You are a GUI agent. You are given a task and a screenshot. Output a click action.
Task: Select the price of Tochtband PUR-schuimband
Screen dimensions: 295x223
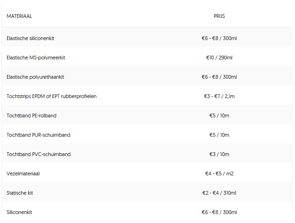pyautogui.click(x=219, y=135)
